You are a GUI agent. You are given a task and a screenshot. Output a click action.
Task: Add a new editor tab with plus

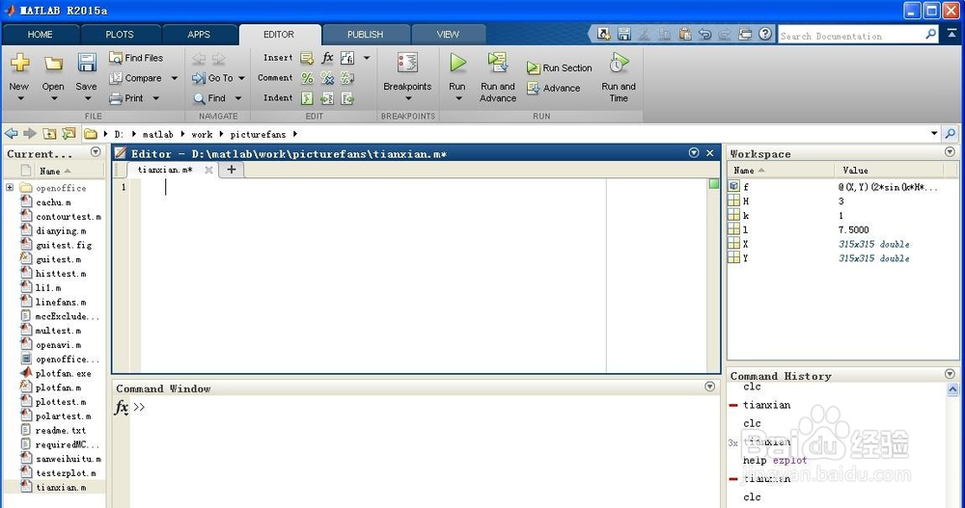pyautogui.click(x=232, y=170)
